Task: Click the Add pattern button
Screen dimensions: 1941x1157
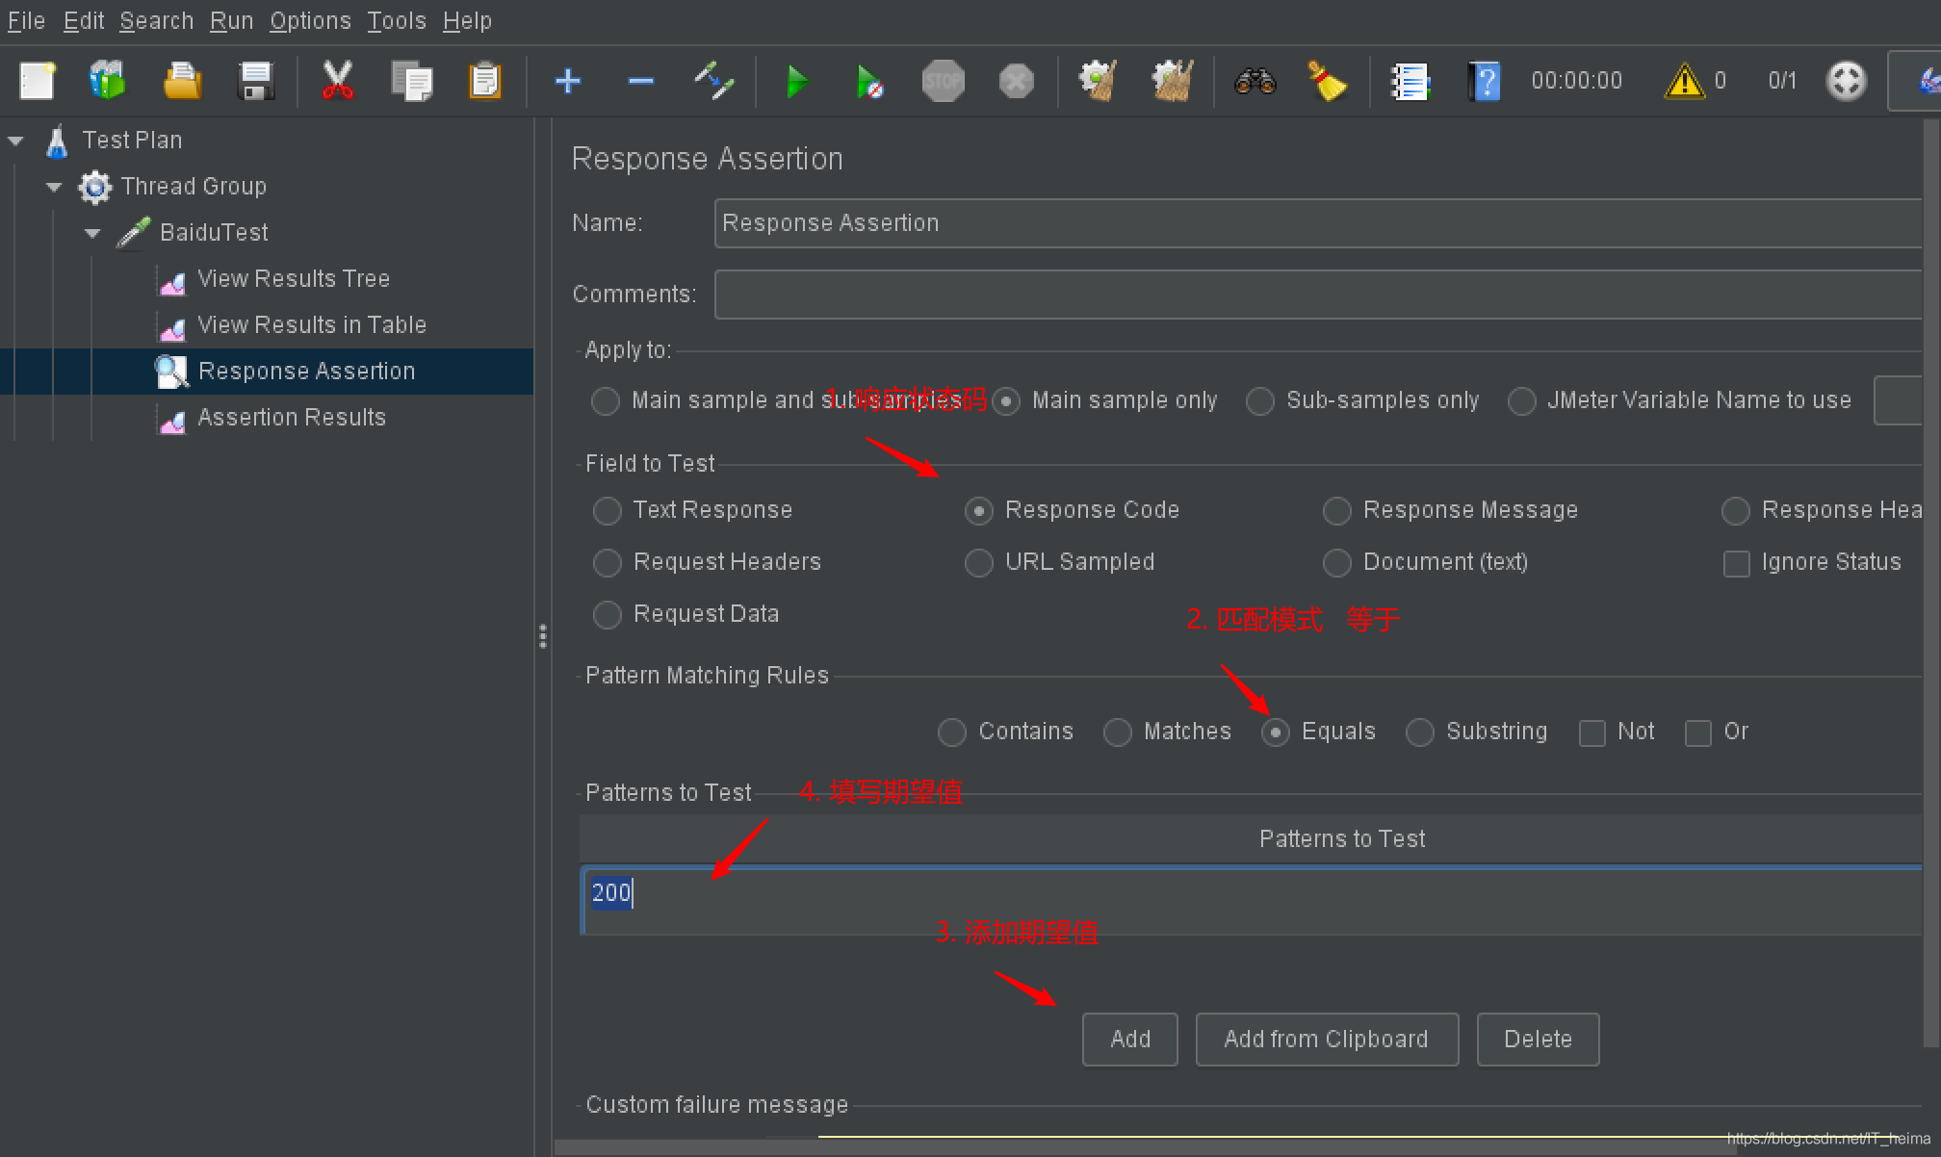Action: click(x=1130, y=1040)
